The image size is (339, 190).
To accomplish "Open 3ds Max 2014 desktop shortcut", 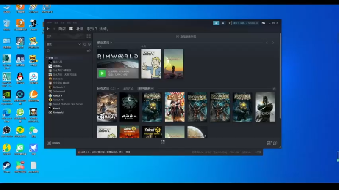I will pyautogui.click(x=7, y=62).
